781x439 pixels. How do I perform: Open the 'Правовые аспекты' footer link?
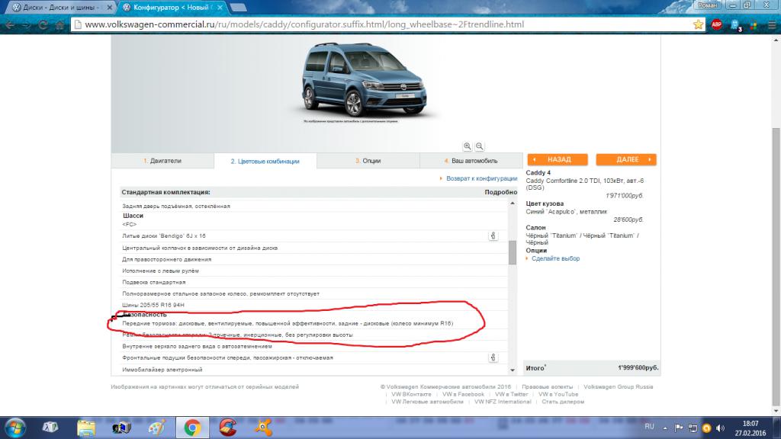click(548, 386)
